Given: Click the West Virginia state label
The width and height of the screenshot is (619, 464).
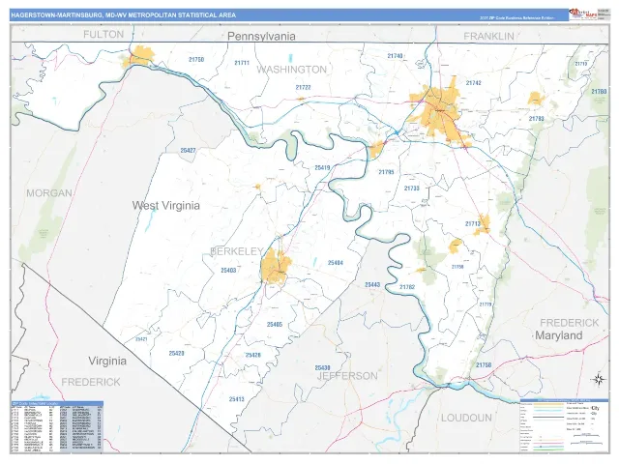Looking at the screenshot, I should tap(165, 206).
